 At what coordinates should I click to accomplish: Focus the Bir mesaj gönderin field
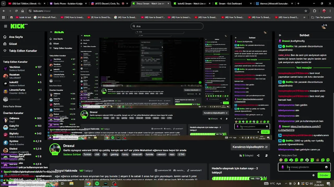305,167
